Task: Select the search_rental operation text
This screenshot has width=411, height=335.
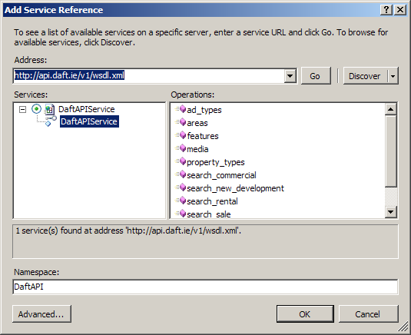Action: (212, 201)
